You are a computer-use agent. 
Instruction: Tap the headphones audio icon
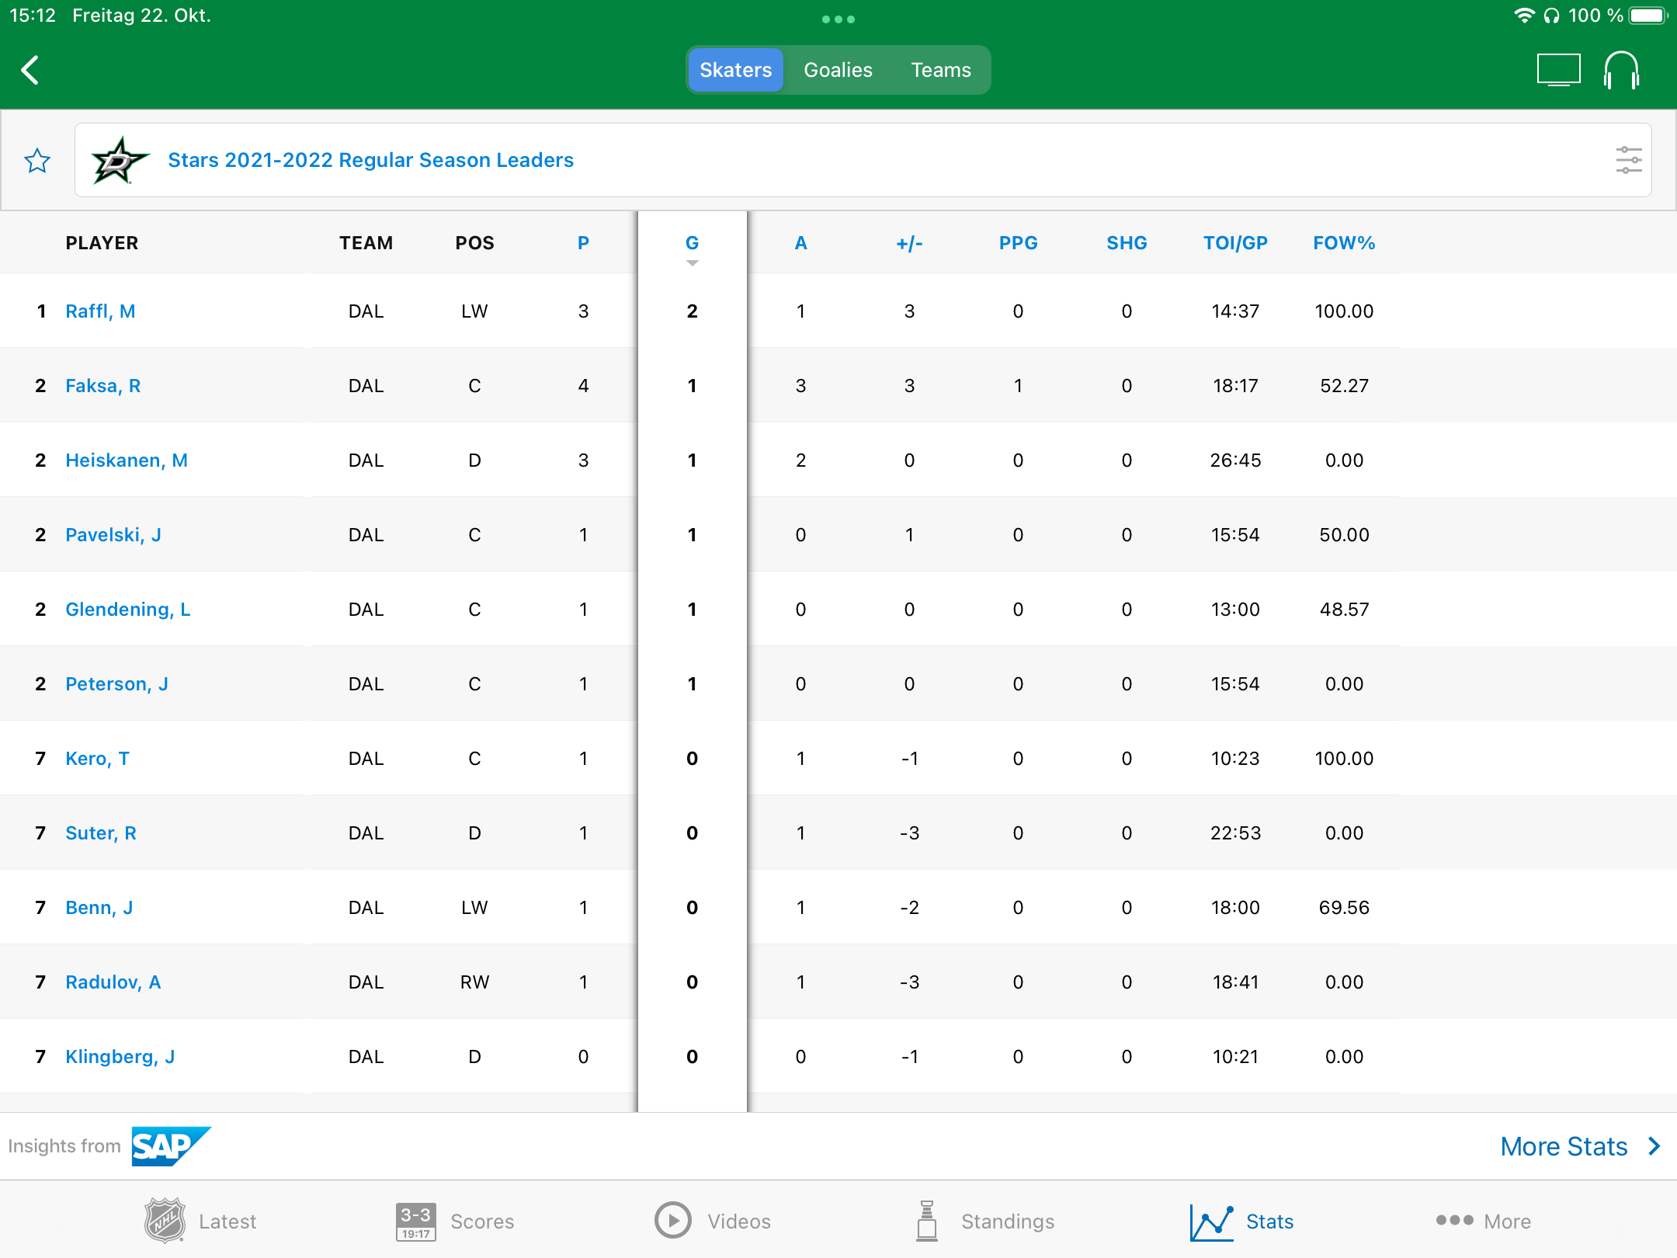tap(1621, 70)
